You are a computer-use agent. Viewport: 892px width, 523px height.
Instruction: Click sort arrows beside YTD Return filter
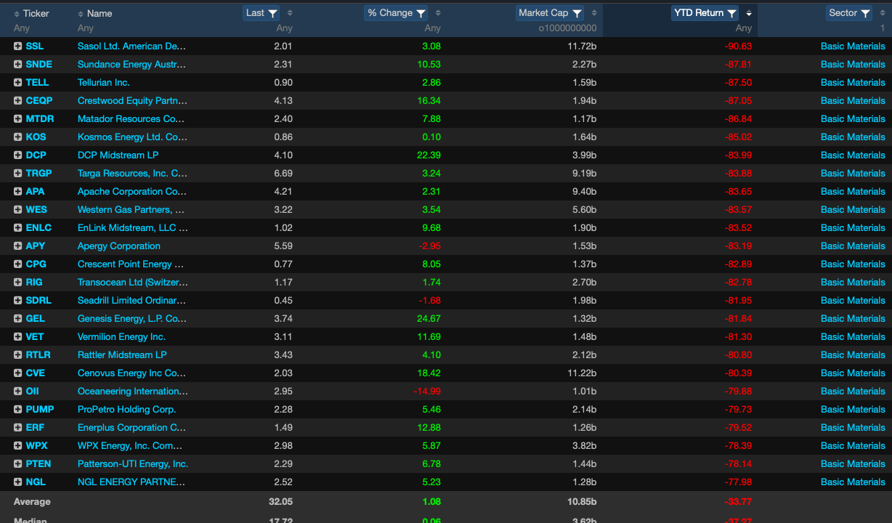[749, 13]
